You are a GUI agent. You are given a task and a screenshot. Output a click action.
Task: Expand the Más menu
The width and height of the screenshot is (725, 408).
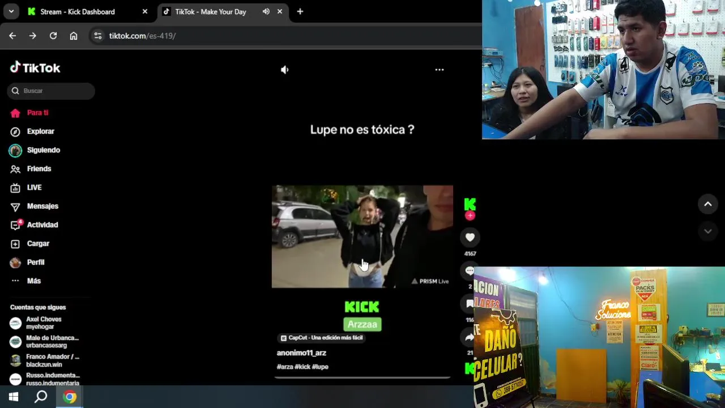(x=34, y=281)
